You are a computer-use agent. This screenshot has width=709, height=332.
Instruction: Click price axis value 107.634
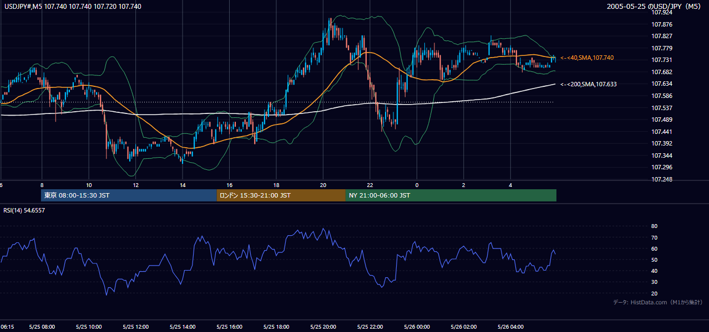coord(662,84)
